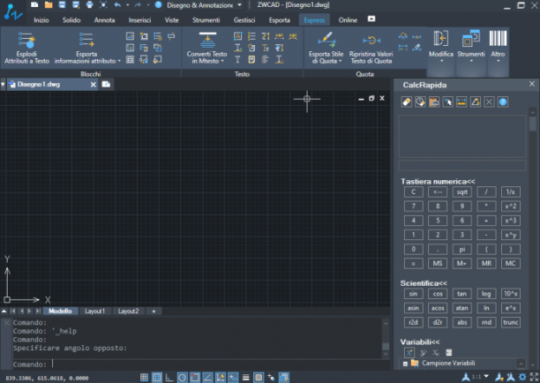Screen dimensions: 540x383
Task: Click Converti Testo in Mtesto tool
Action: (x=207, y=48)
